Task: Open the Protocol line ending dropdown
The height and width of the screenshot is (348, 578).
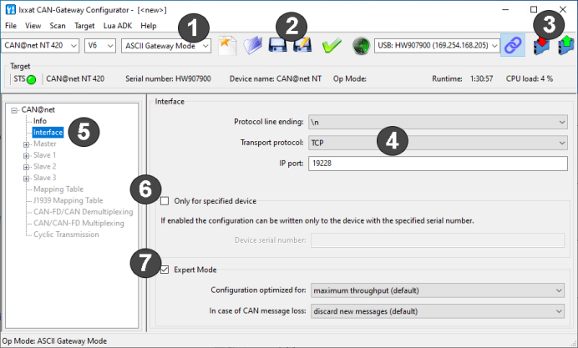Action: point(438,122)
